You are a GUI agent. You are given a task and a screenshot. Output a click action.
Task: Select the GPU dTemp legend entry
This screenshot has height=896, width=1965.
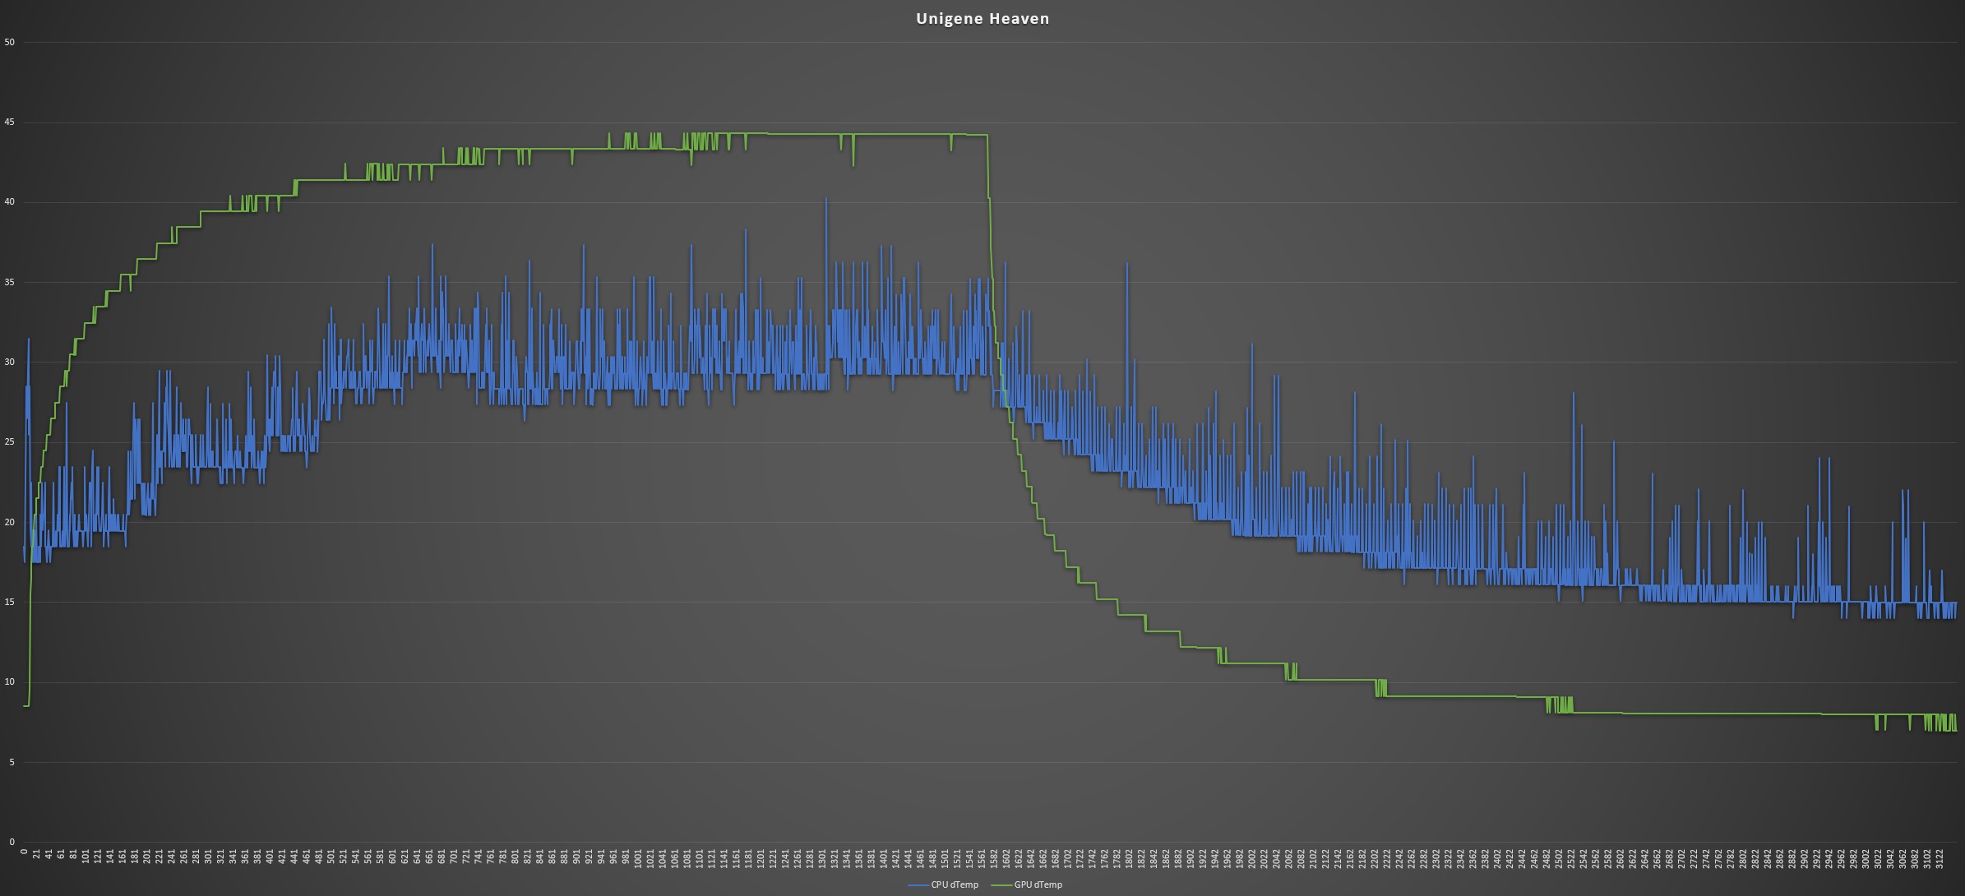pyautogui.click(x=1038, y=885)
